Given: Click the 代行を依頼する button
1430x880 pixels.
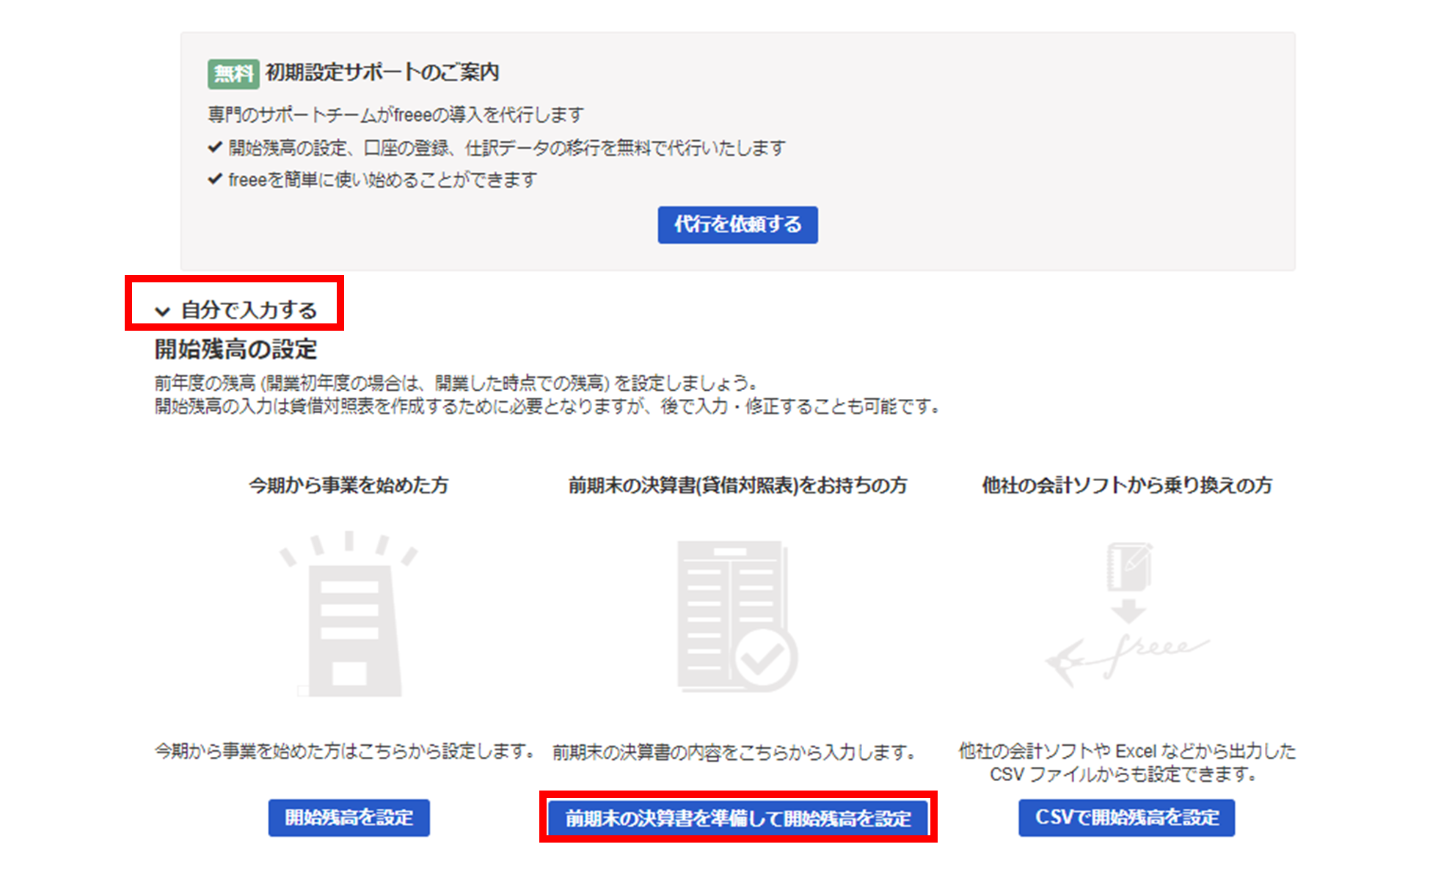Looking at the screenshot, I should 737,224.
